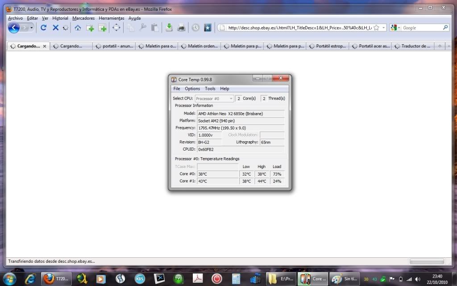Open a new window with the toolbar icon
The width and height of the screenshot is (457, 286).
(102, 28)
